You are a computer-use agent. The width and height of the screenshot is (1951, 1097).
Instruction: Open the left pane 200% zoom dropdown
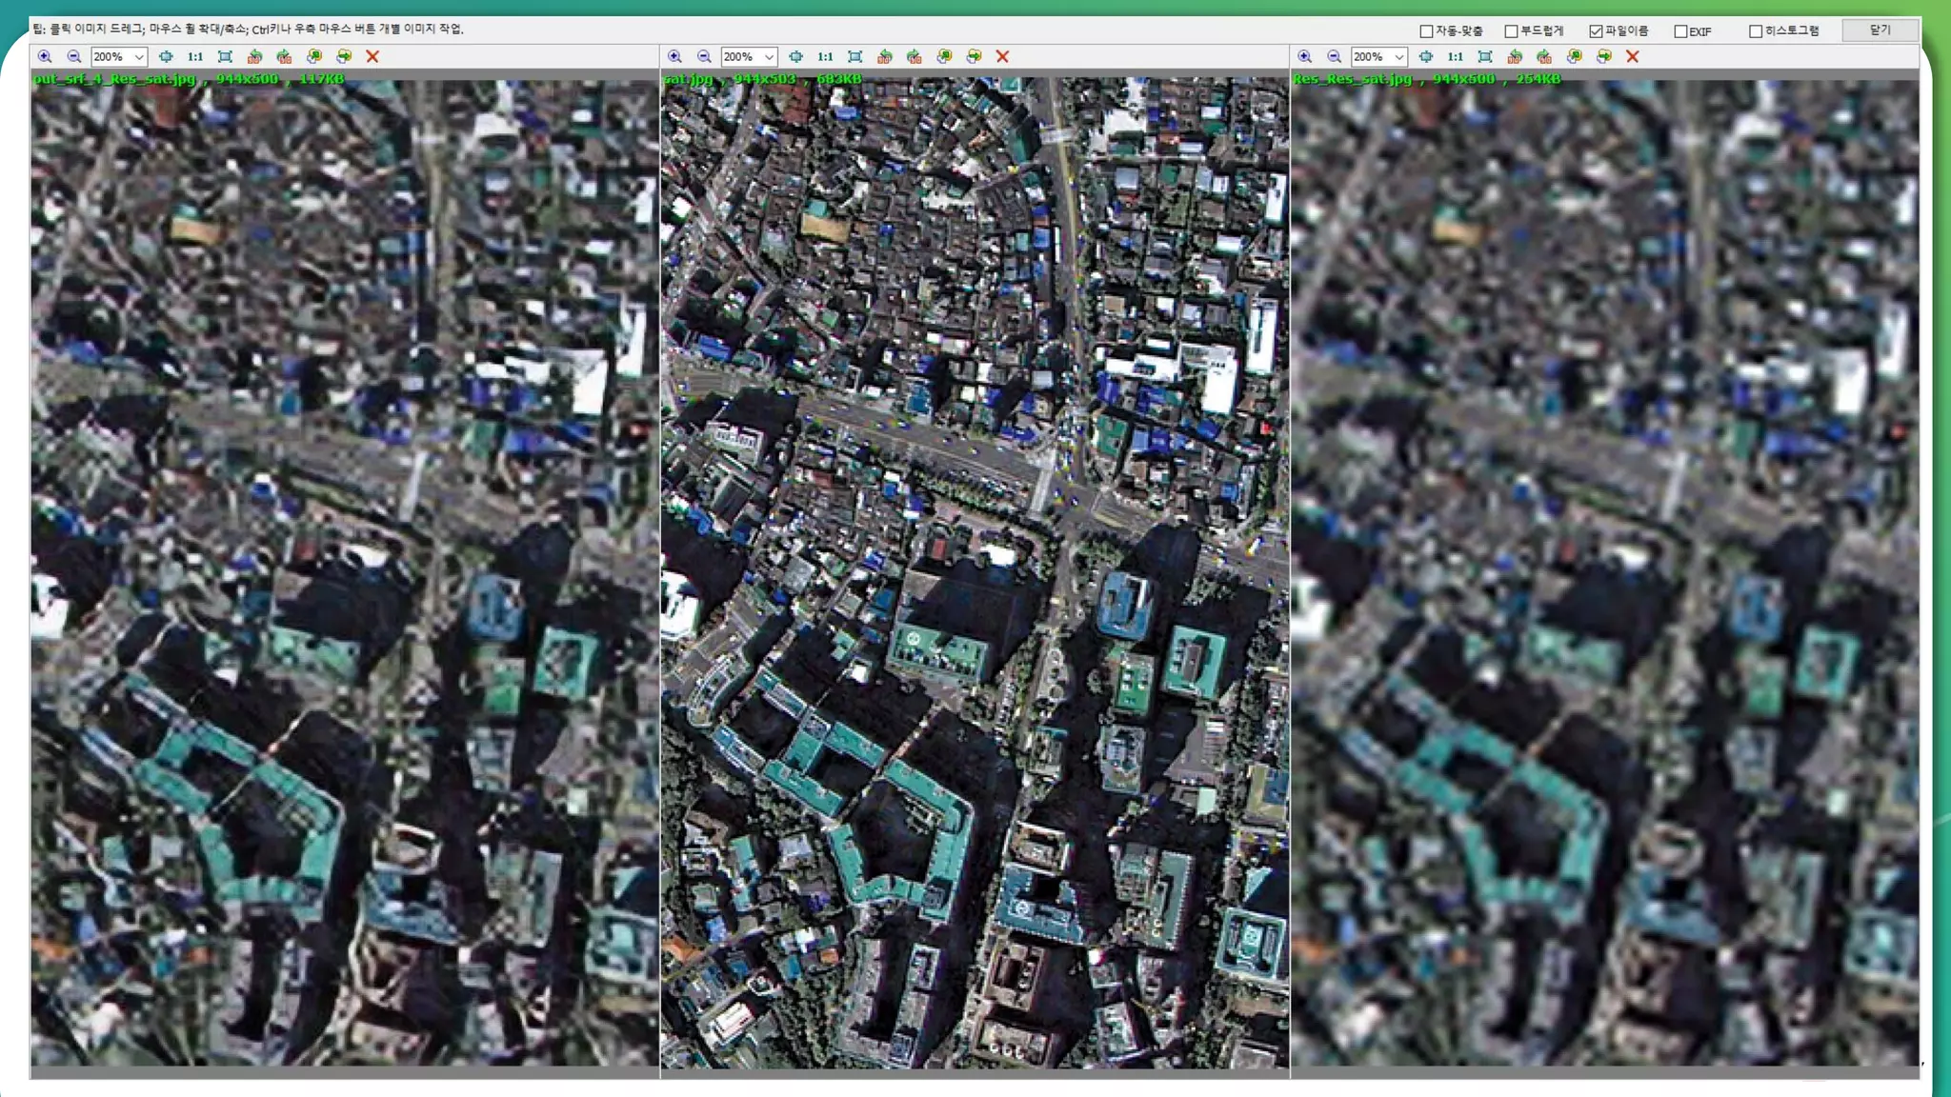pyautogui.click(x=139, y=57)
